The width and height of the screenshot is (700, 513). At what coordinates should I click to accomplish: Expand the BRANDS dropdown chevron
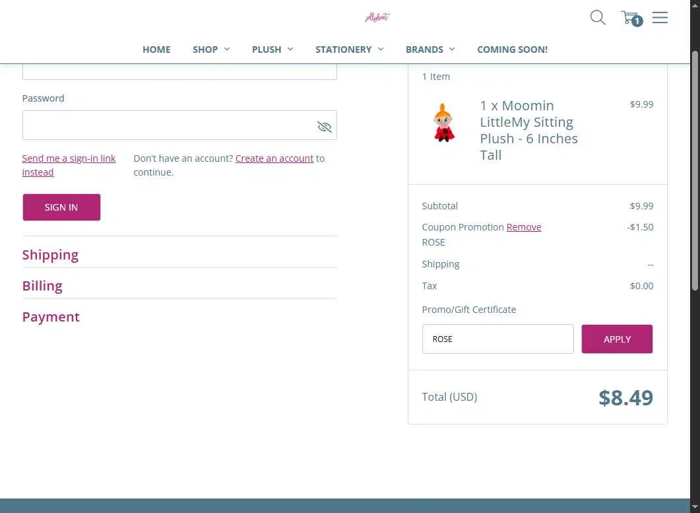[x=452, y=49]
